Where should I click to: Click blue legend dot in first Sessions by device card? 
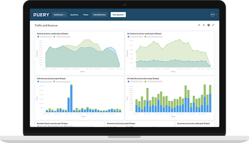pos(38,37)
